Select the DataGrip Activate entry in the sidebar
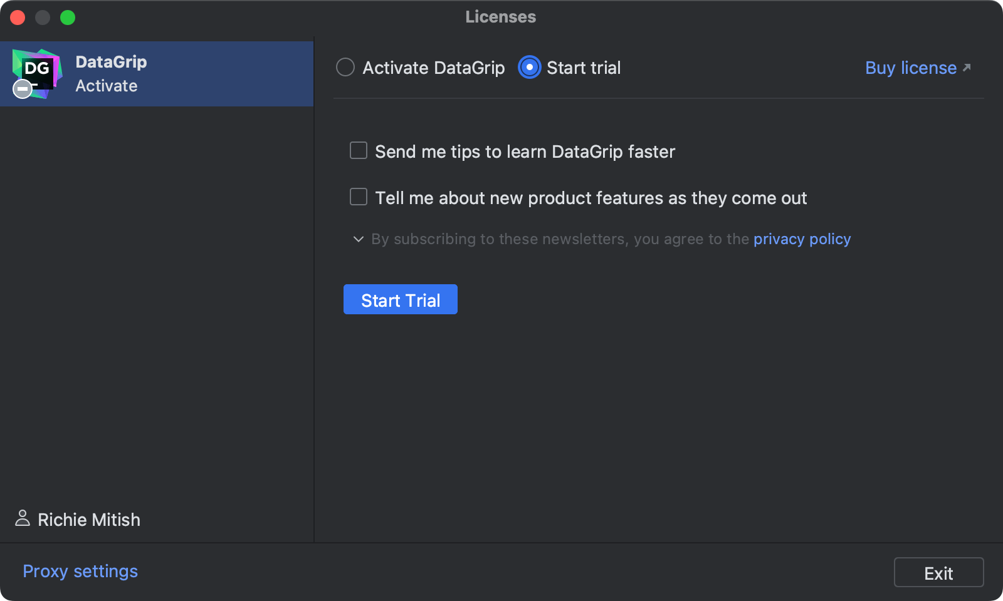1003x601 pixels. tap(157, 73)
